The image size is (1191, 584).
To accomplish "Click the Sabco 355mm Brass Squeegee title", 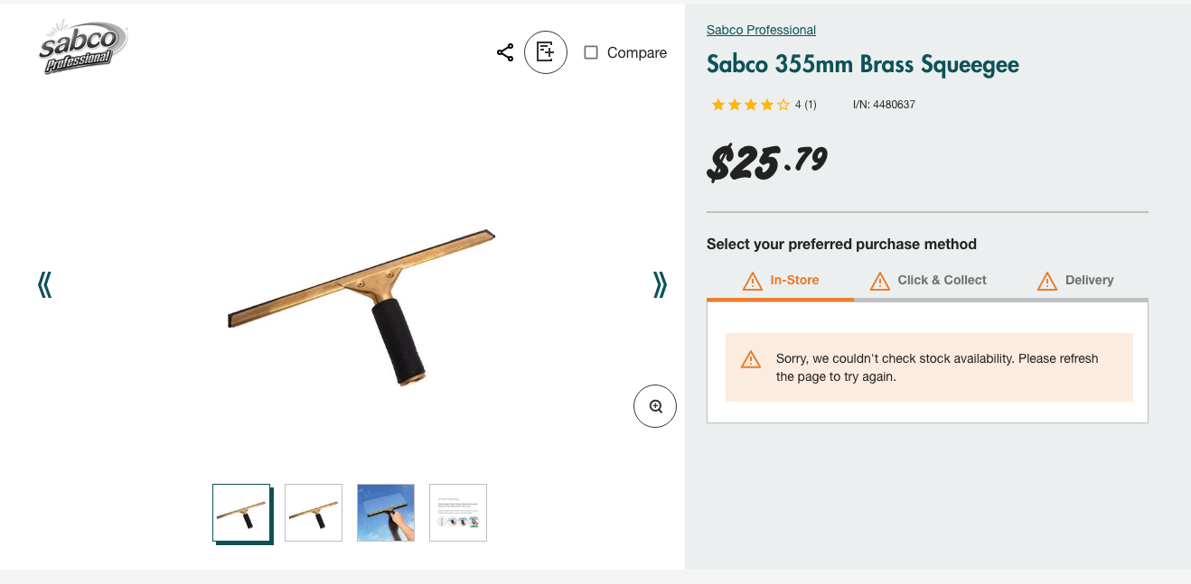I will point(862,64).
